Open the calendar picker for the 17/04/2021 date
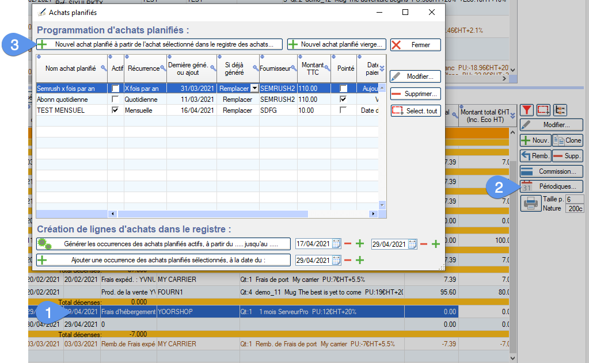The image size is (589, 363). pos(337,244)
